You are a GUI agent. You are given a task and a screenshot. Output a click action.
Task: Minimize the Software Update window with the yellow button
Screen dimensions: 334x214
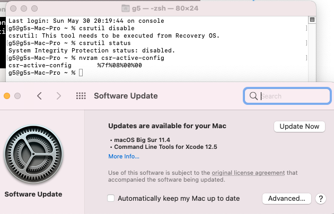click(7, 96)
